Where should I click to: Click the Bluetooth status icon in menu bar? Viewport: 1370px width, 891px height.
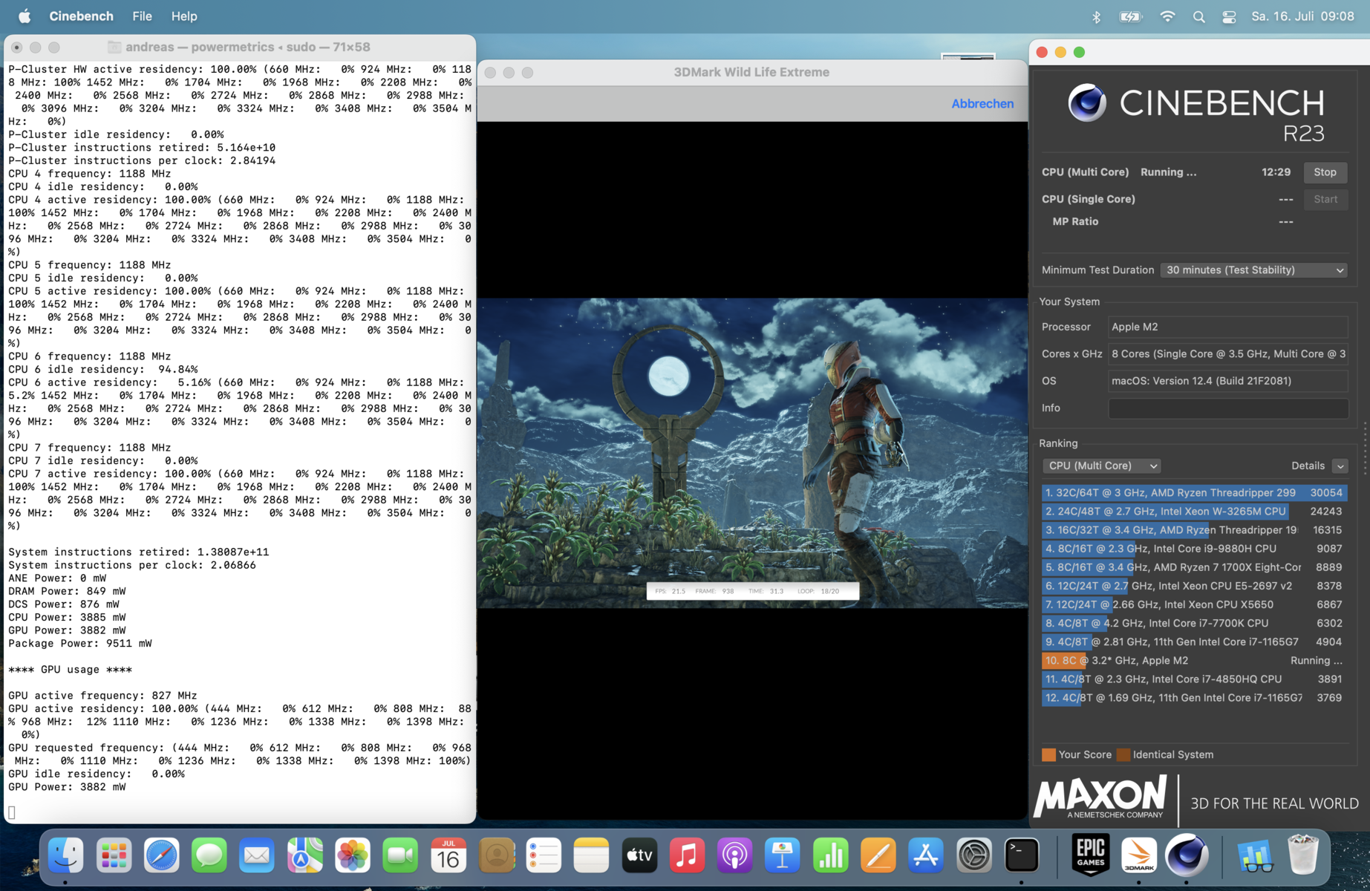[x=1096, y=16]
